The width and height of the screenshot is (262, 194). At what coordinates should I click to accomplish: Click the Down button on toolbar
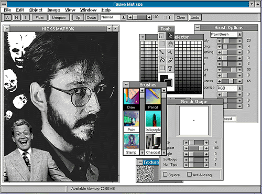92,17
